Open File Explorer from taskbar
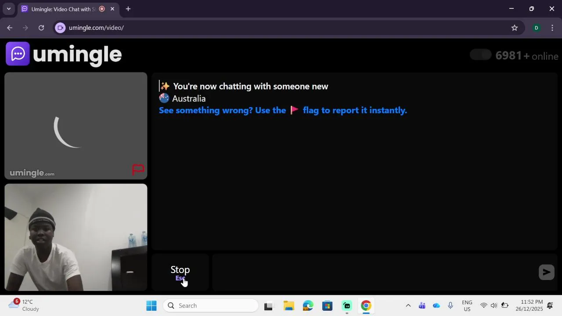This screenshot has height=316, width=562. [288, 305]
